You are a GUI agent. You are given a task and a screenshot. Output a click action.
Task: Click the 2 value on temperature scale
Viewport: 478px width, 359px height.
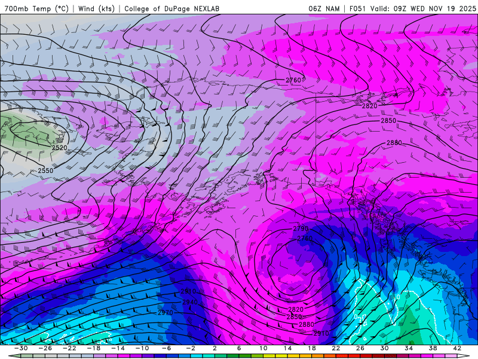[215, 348]
